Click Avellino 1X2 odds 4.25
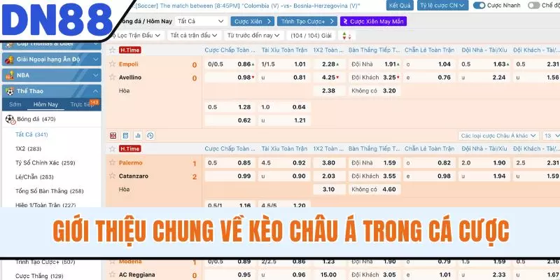560x280 pixels. point(329,78)
